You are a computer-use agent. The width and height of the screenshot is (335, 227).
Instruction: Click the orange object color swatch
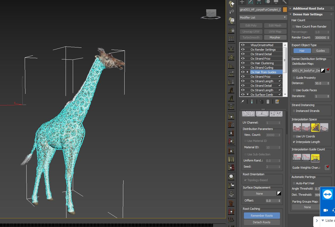285,10
